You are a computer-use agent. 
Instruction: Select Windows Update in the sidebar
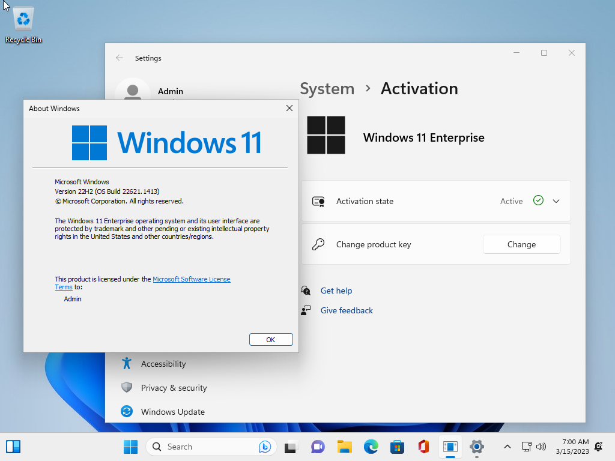[172, 412]
